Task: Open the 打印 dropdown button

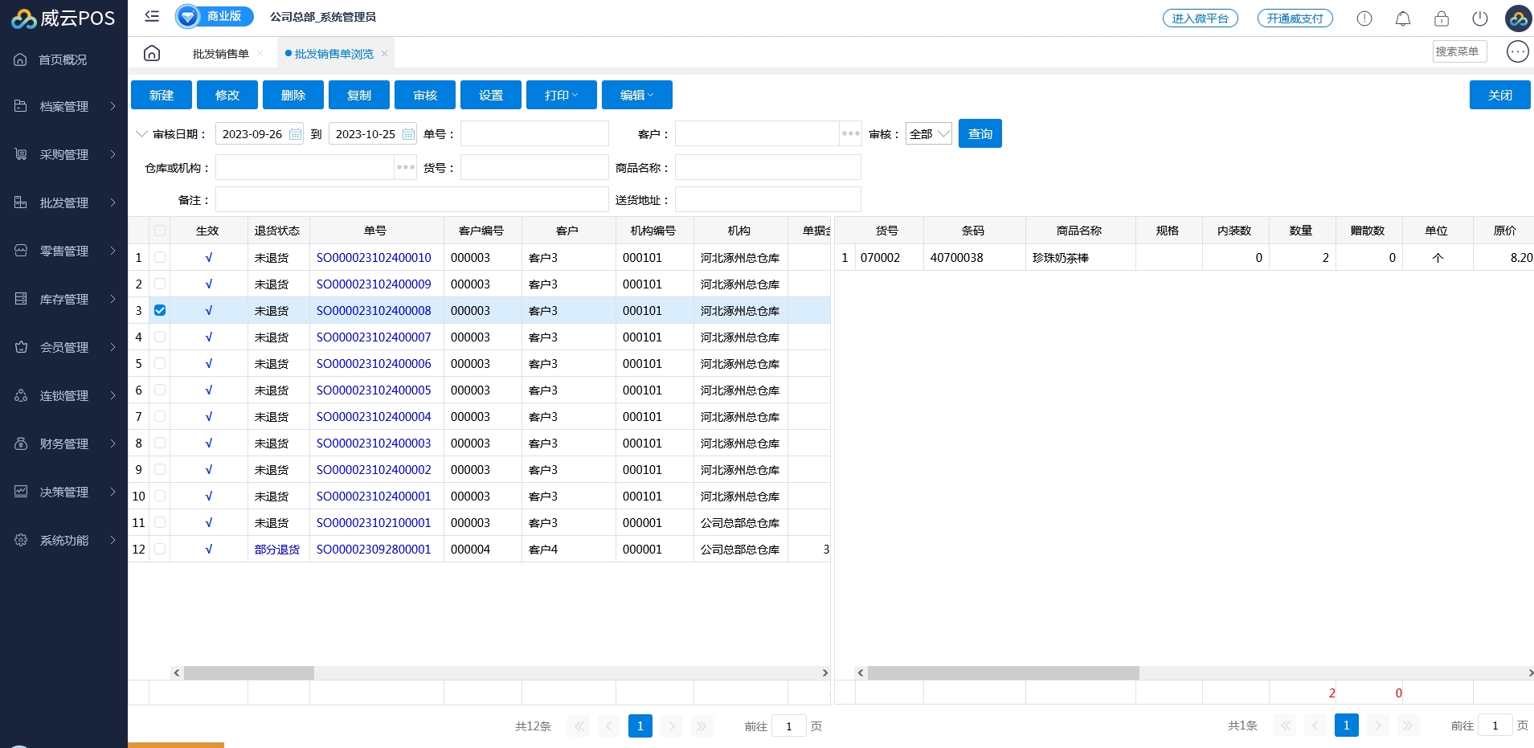Action: click(x=561, y=95)
